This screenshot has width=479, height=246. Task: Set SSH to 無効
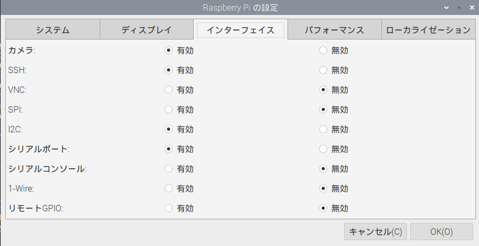(323, 70)
